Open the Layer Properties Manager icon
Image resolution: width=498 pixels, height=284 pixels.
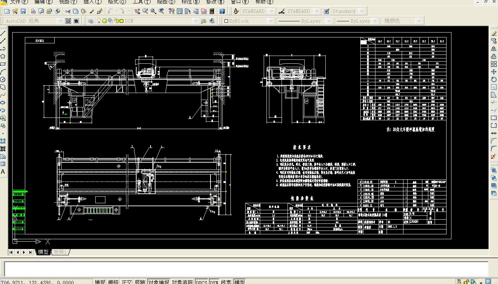pyautogui.click(x=91, y=21)
